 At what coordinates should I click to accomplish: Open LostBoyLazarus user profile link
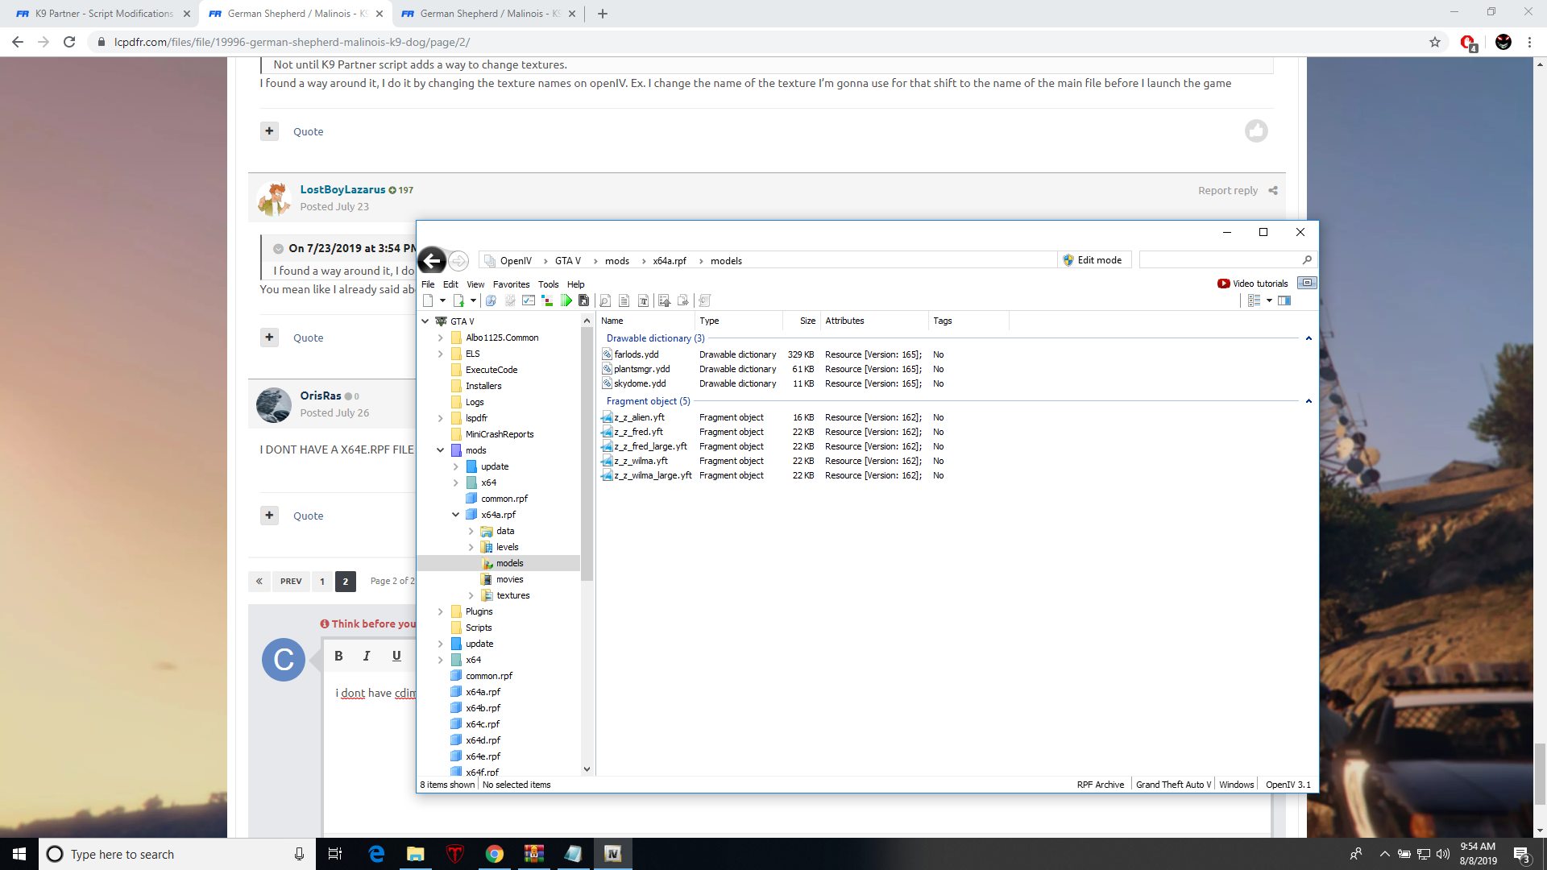[x=342, y=189]
